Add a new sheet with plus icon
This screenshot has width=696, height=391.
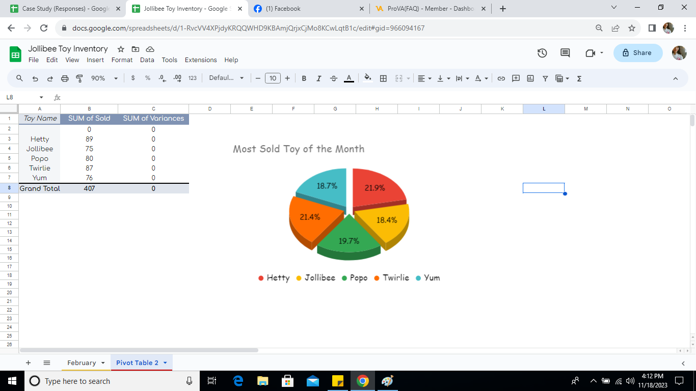pyautogui.click(x=28, y=363)
